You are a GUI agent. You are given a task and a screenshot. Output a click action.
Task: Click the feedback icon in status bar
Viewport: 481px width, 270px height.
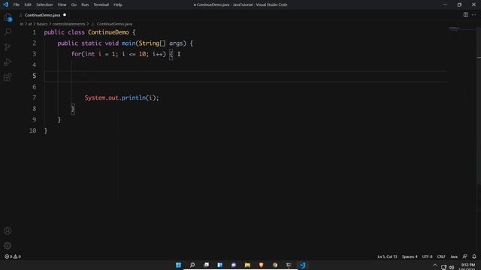[464, 256]
